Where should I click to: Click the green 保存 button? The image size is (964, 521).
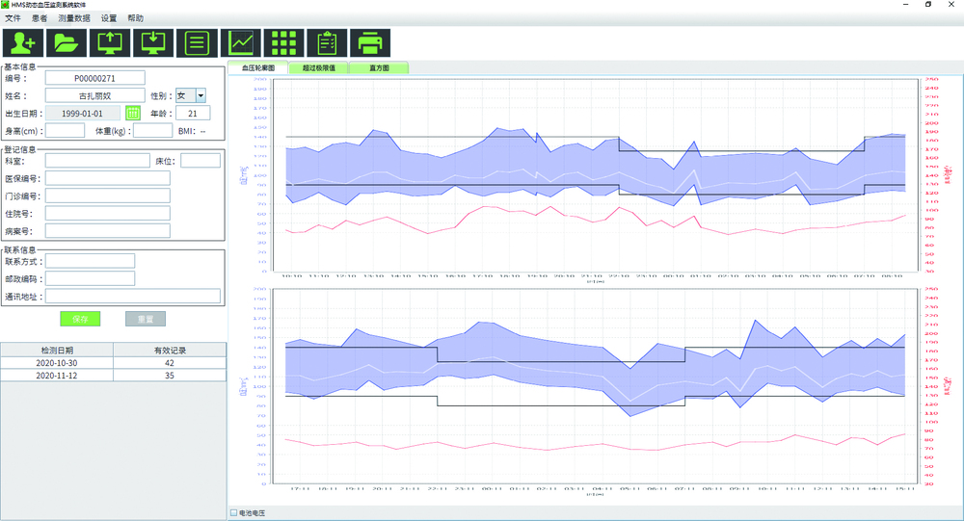tap(80, 319)
